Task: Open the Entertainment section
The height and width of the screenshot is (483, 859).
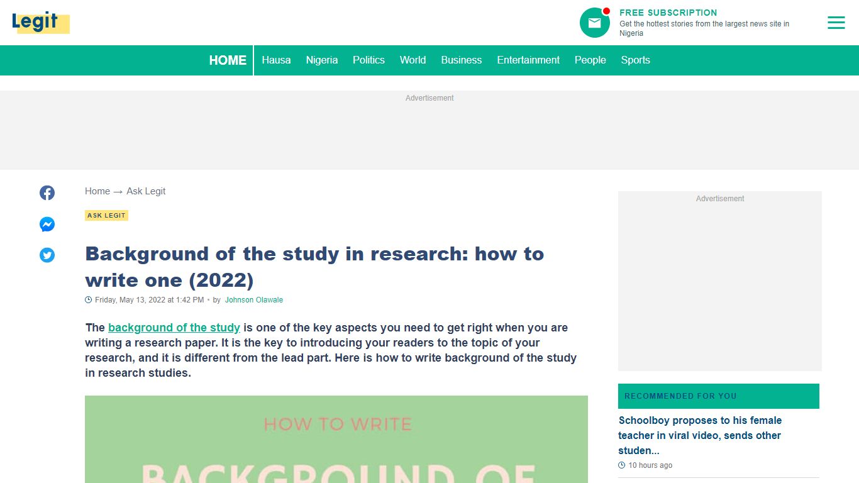Action: (528, 60)
